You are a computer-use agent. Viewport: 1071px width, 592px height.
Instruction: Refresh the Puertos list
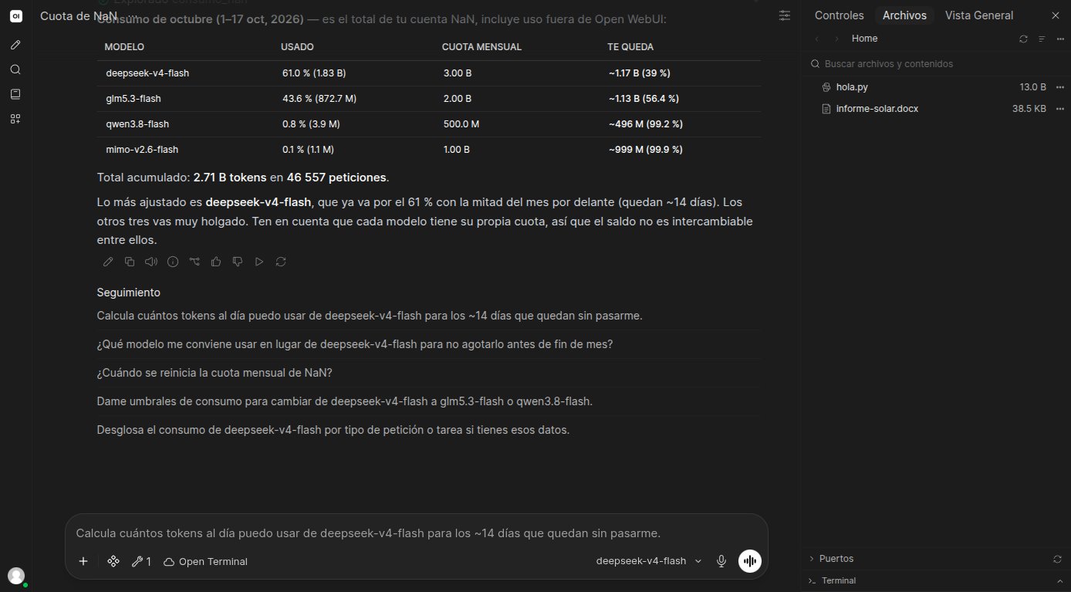point(1057,558)
